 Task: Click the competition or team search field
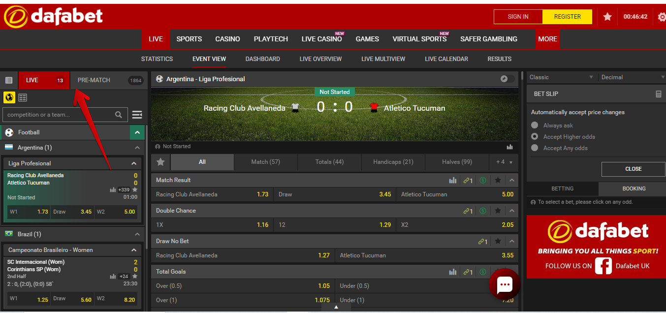(x=58, y=115)
